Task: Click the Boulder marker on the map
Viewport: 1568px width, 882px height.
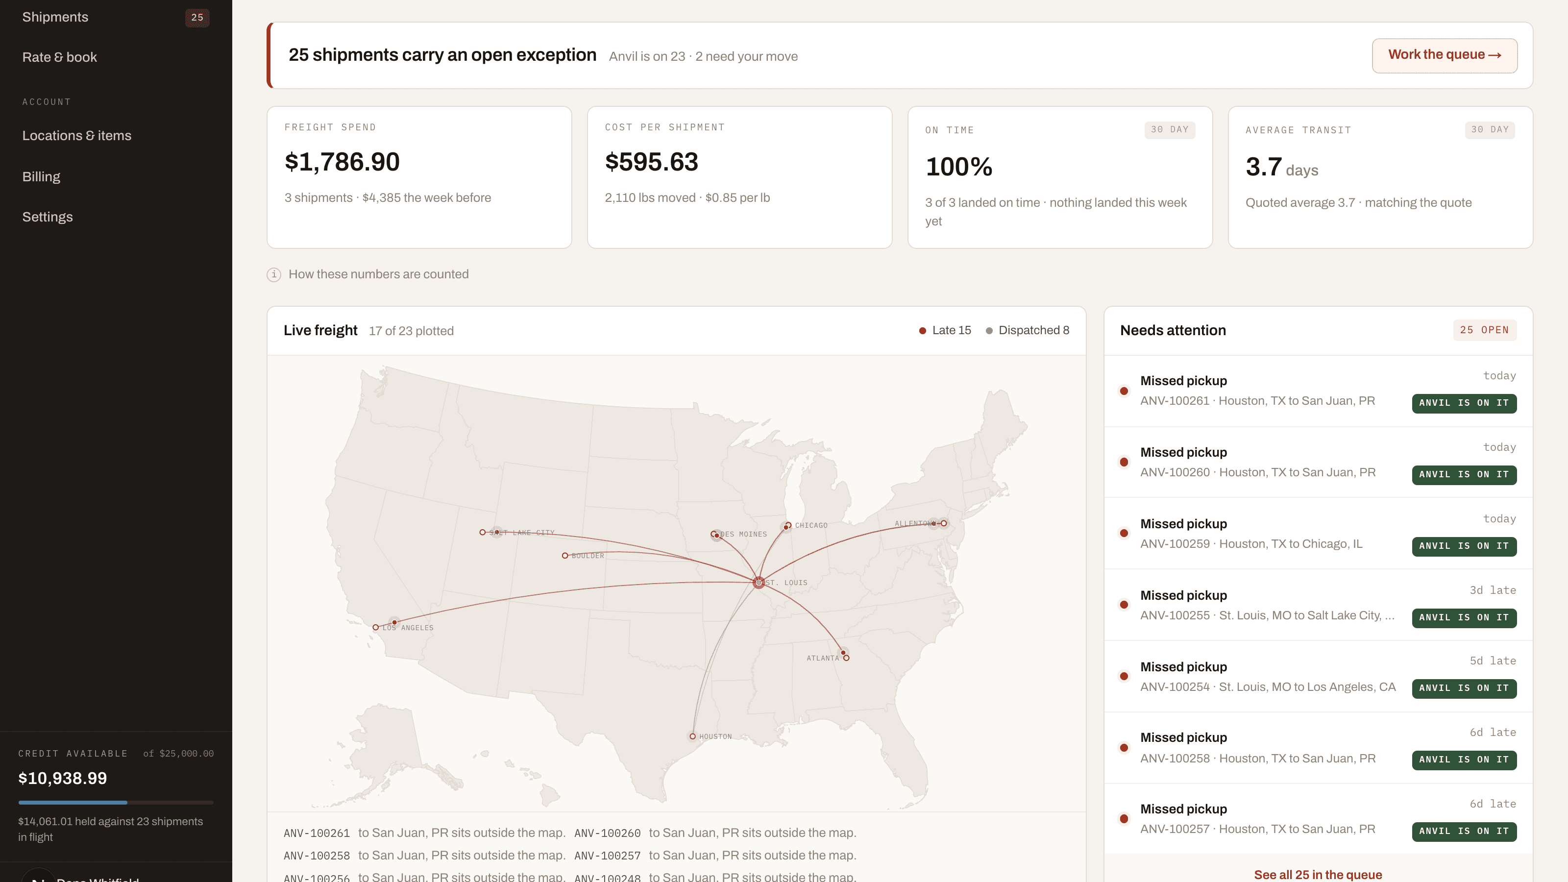Action: coord(565,556)
